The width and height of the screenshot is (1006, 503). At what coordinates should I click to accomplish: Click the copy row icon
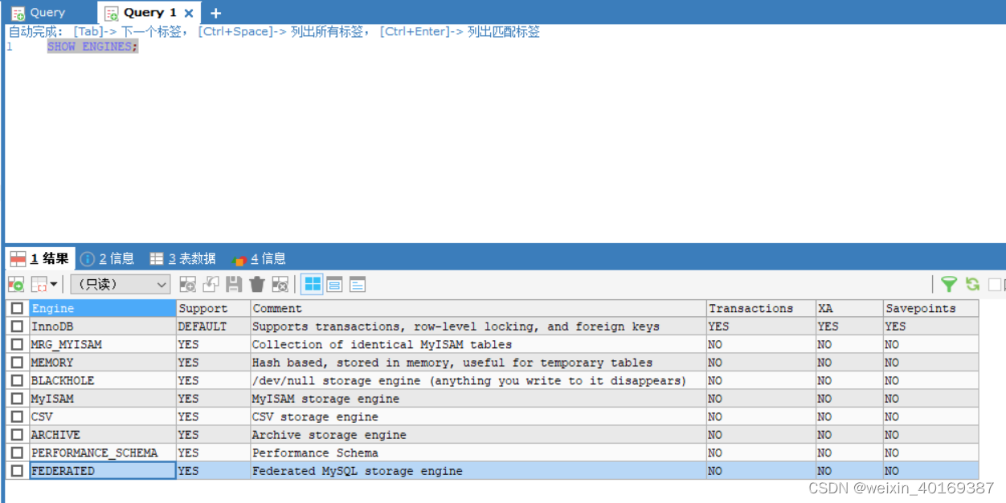211,284
